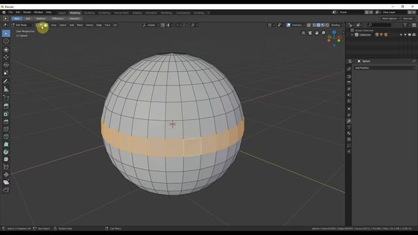Select the Annotate pencil tool
418x235 pixels.
pos(6,81)
